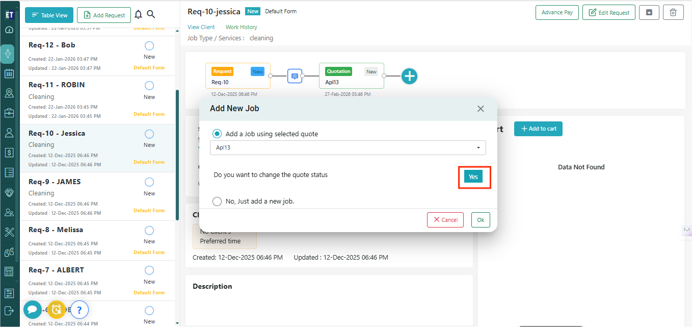Image resolution: width=692 pixels, height=327 pixels.
Task: Select 'No, Just add a new job' option
Action: click(217, 201)
